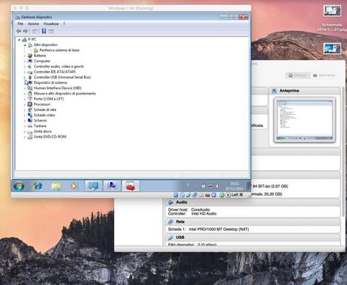Expand the Dispositivi di sistema node

(x=25, y=82)
